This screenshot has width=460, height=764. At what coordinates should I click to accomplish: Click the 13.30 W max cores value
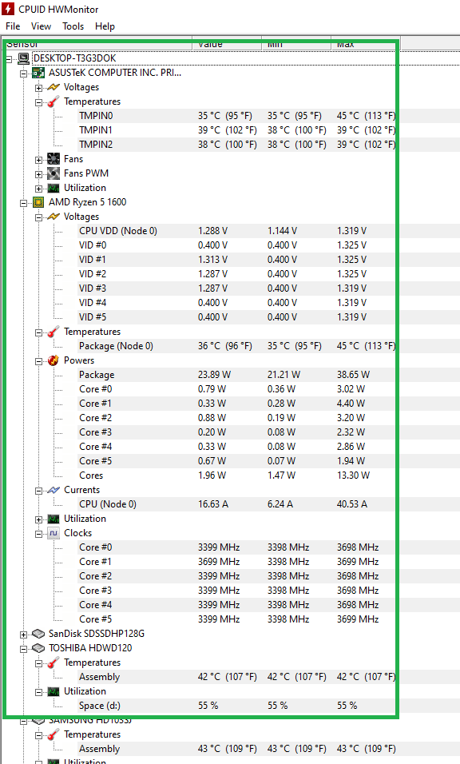(354, 476)
